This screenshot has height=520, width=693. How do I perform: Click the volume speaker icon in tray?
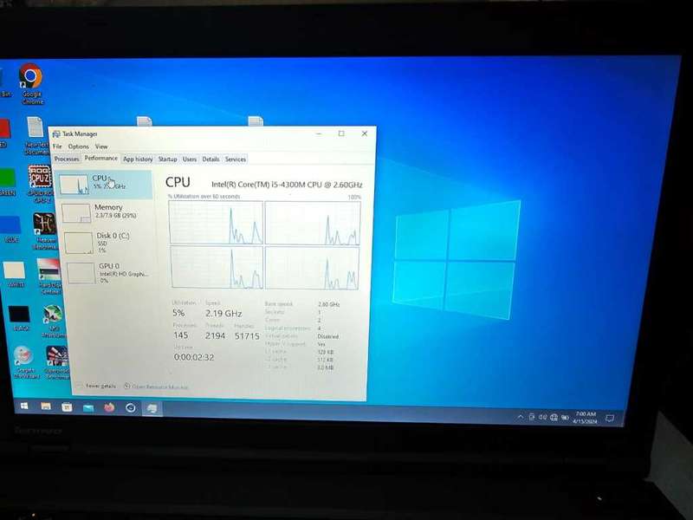(543, 417)
